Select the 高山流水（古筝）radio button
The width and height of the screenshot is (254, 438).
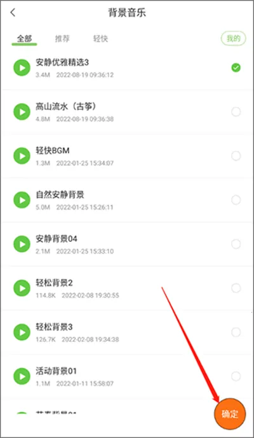pos(236,112)
